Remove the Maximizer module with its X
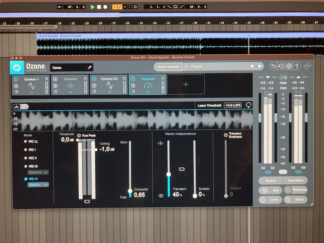 (x=163, y=78)
